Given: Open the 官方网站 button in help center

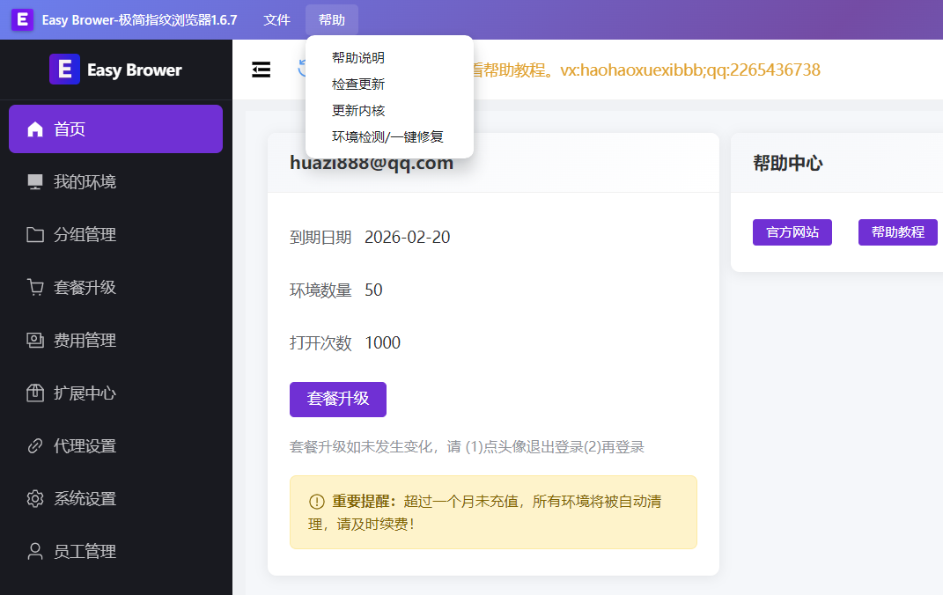Looking at the screenshot, I should tap(792, 232).
